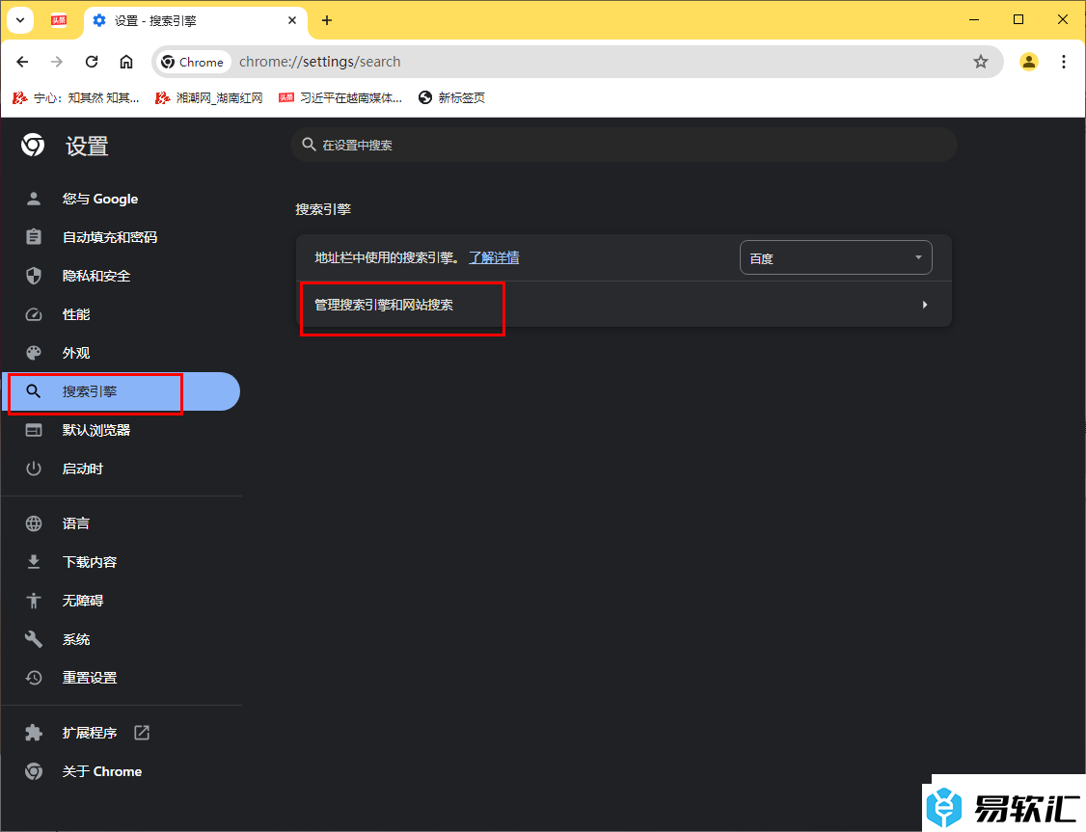The width and height of the screenshot is (1086, 832).
Task: Close the 设置 - 搜索引擎 tab
Action: (292, 21)
